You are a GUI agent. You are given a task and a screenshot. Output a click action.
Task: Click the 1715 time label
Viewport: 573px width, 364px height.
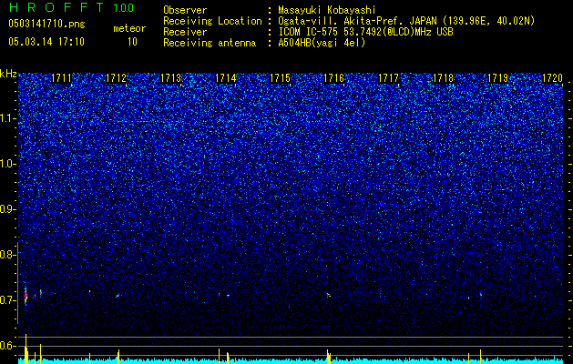tap(280, 78)
